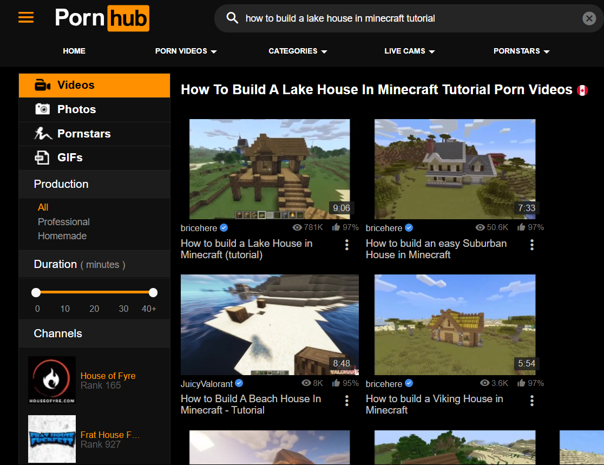Click the duration slider's left handle

click(36, 292)
